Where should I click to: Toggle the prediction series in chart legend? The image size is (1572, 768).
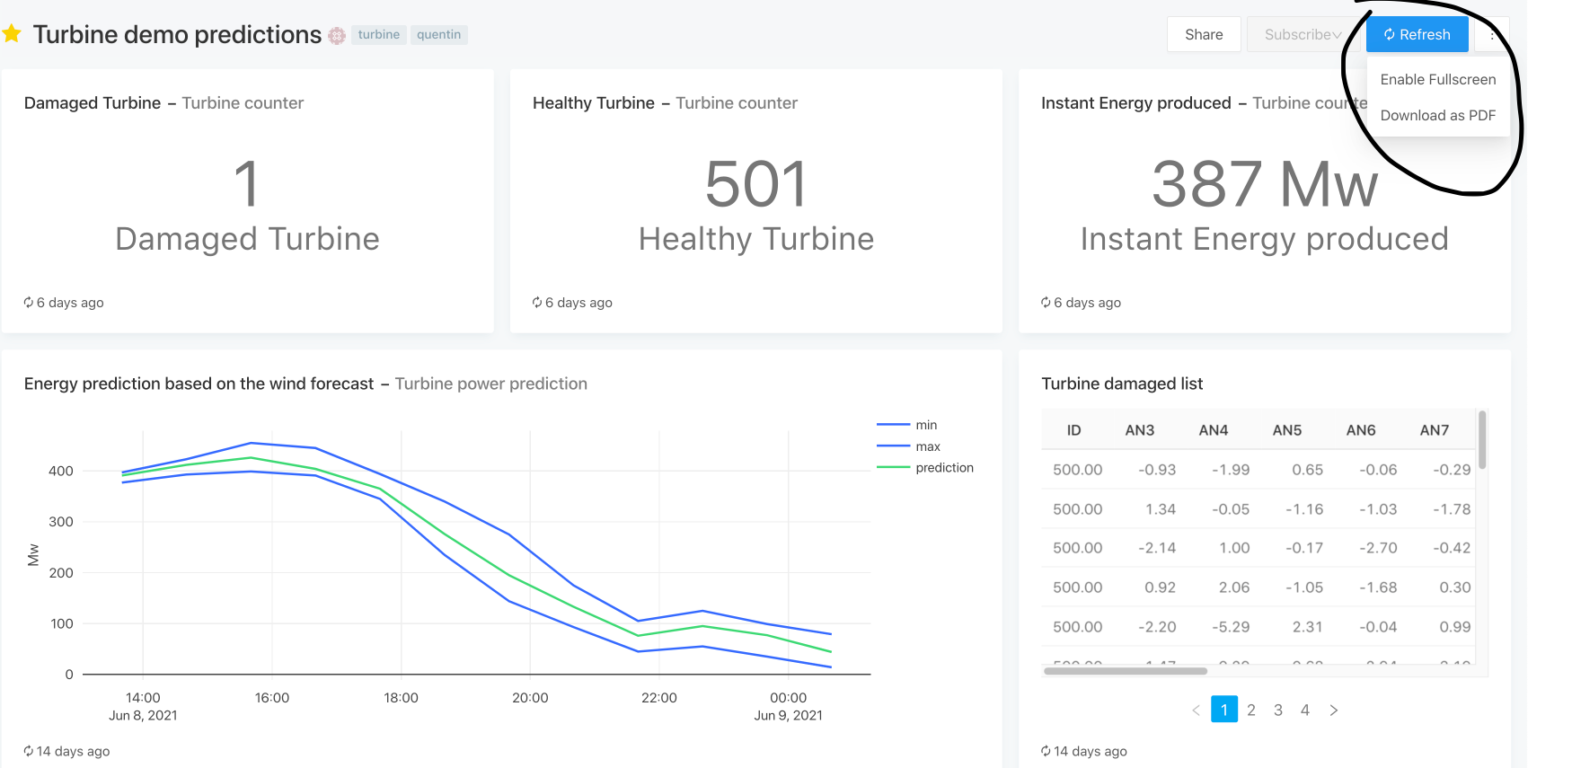click(x=943, y=468)
